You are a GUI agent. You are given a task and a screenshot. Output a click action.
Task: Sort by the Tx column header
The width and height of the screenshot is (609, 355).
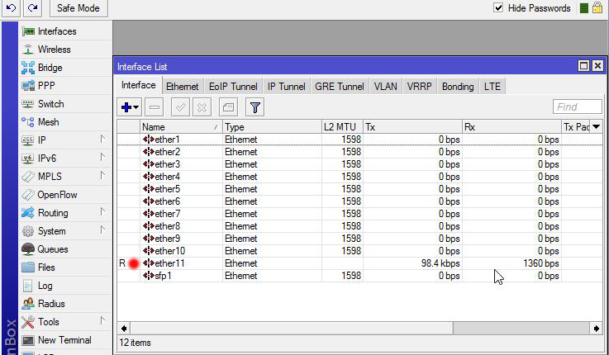(412, 127)
